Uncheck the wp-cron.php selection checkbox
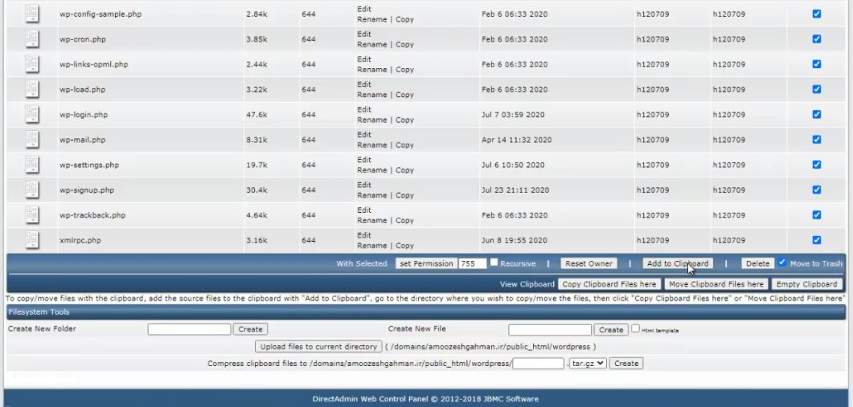 pyautogui.click(x=817, y=39)
